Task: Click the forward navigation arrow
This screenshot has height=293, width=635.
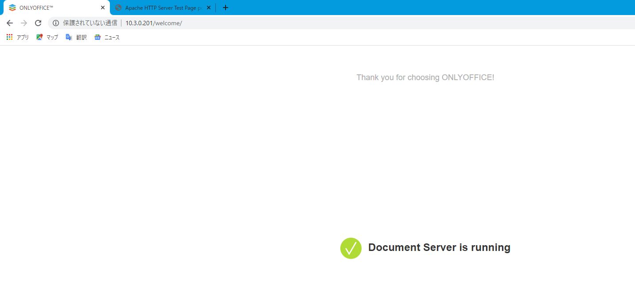Action: (x=23, y=23)
